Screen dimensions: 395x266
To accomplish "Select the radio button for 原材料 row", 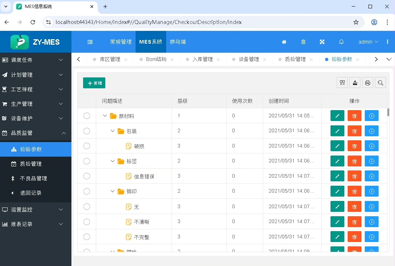I will [87, 116].
